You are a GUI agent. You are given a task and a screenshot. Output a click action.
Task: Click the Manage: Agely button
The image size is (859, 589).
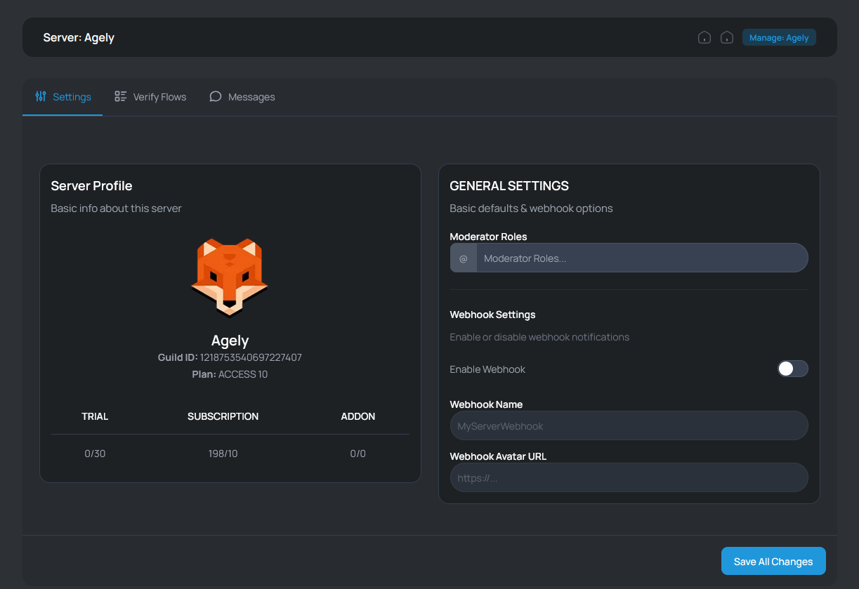[779, 37]
